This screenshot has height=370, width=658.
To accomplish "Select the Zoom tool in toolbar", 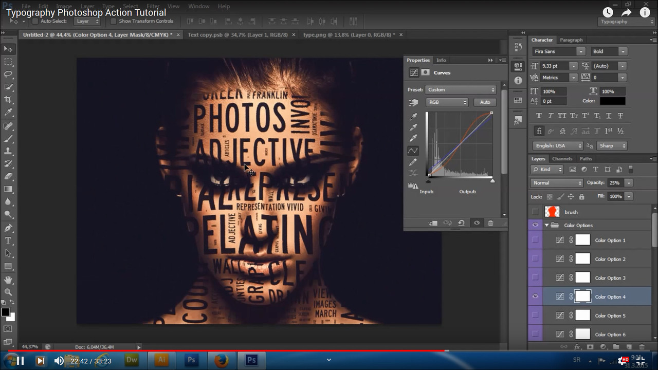I will click(x=8, y=292).
